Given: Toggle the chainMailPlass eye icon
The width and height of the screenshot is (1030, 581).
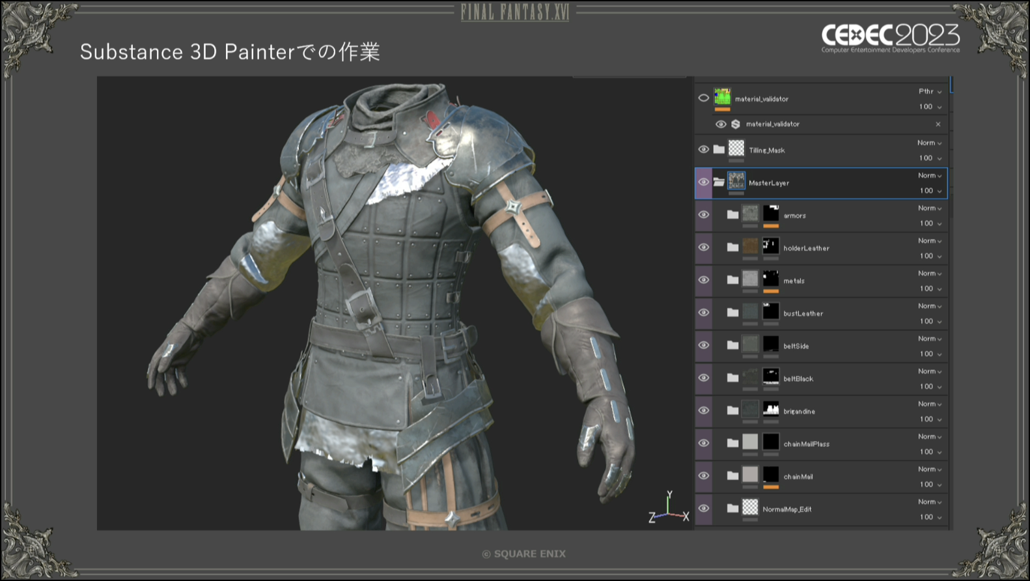Looking at the screenshot, I should 704,442.
